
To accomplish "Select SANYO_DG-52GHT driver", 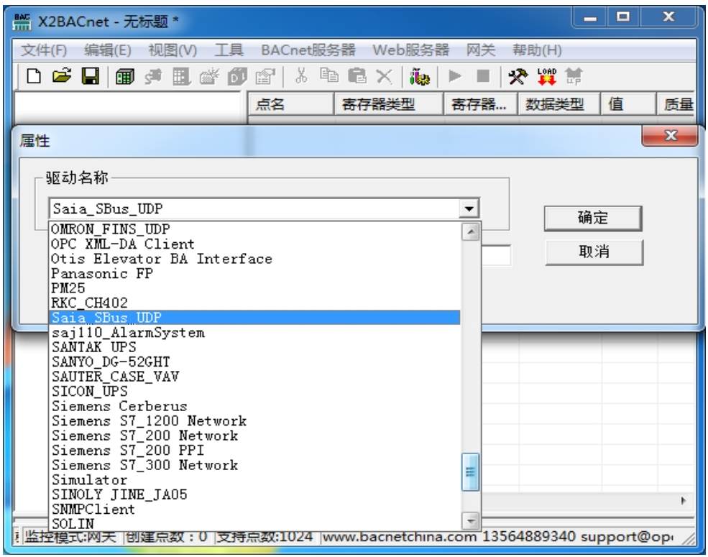I will [254, 362].
